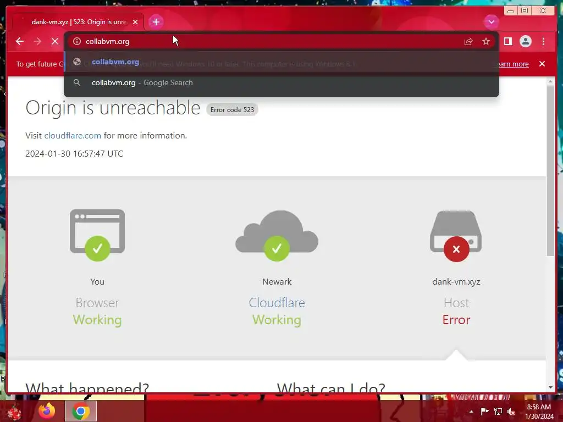Open the Learn more link in infobar
Screen dimensions: 563x422
point(514,64)
